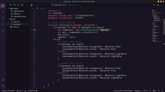Refresh the Explorer file tree

click(18, 5)
